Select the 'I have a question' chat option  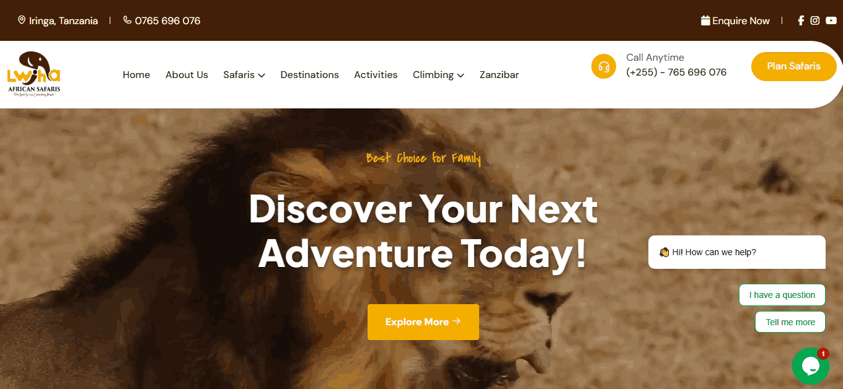782,295
